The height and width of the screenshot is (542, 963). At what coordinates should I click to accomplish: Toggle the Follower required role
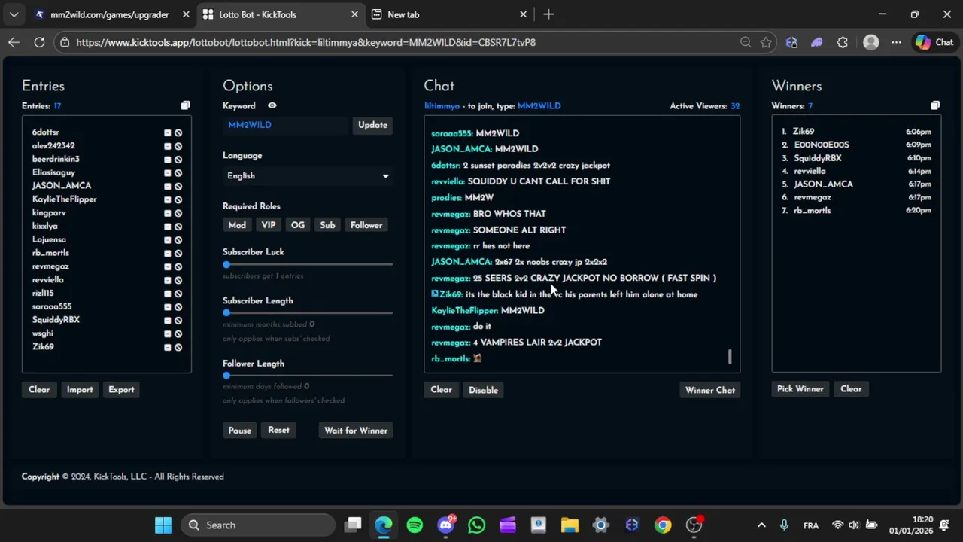(366, 225)
